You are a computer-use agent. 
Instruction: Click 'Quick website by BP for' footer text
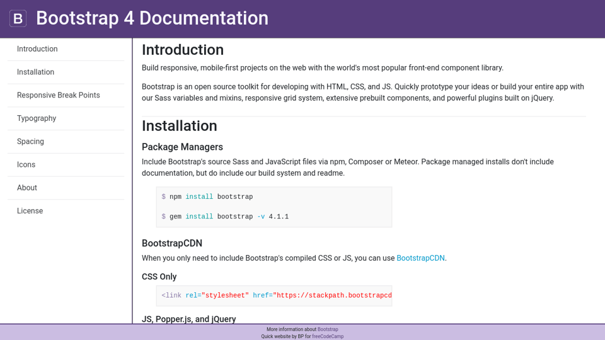point(286,336)
